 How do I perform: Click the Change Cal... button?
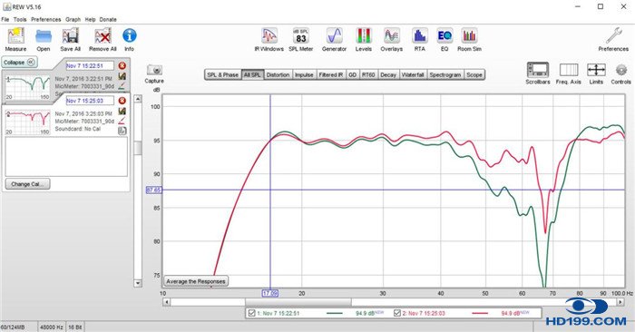point(27,184)
